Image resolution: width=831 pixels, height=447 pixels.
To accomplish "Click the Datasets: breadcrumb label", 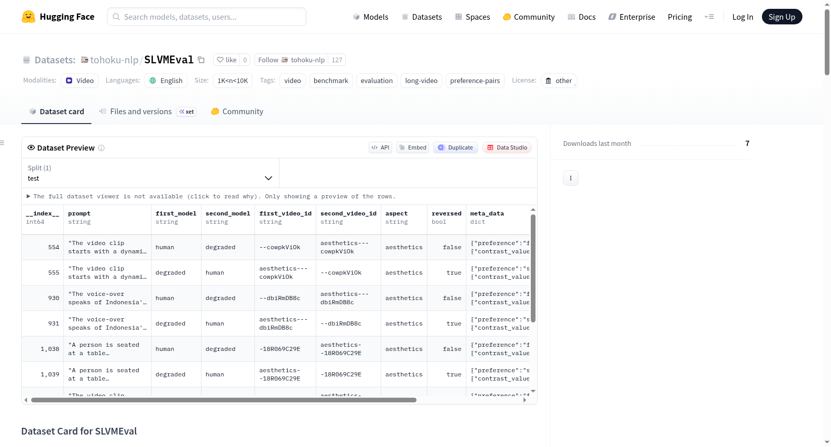I will [x=55, y=60].
